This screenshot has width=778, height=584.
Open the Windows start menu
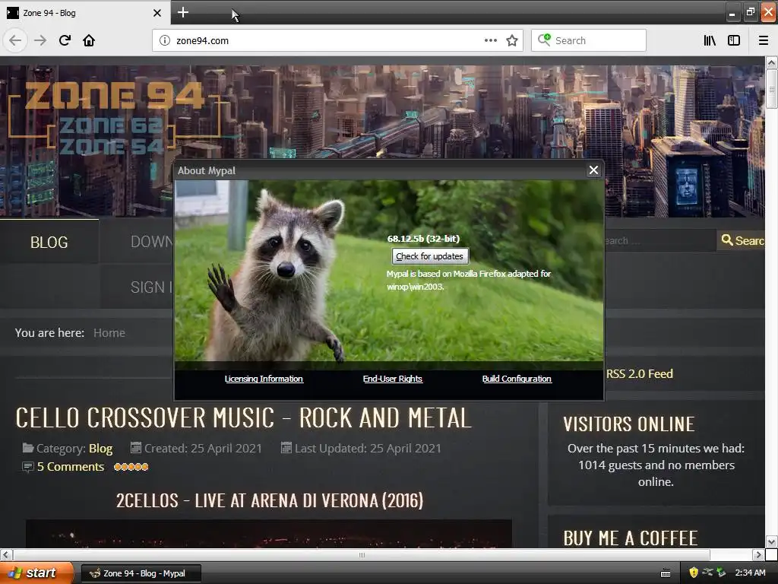click(x=36, y=573)
